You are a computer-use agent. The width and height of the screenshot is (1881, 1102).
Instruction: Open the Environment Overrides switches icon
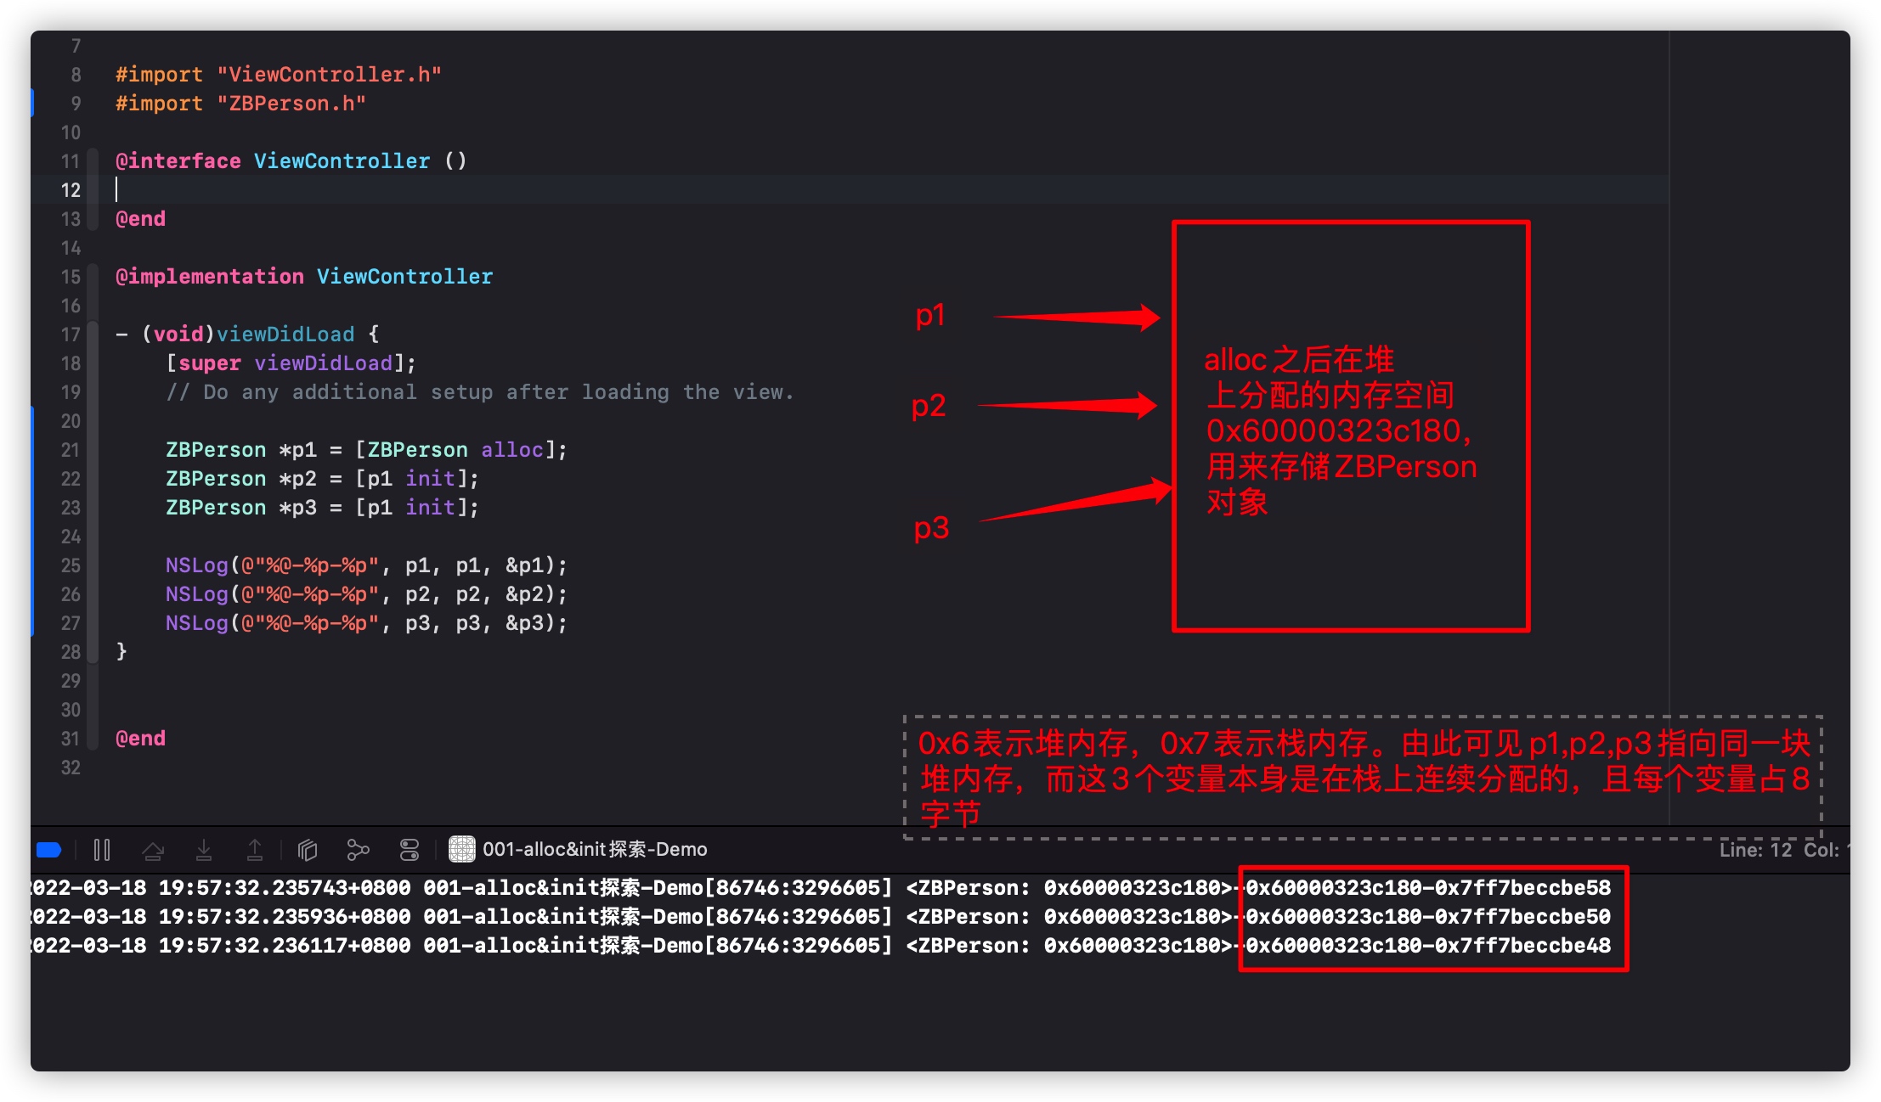(410, 850)
